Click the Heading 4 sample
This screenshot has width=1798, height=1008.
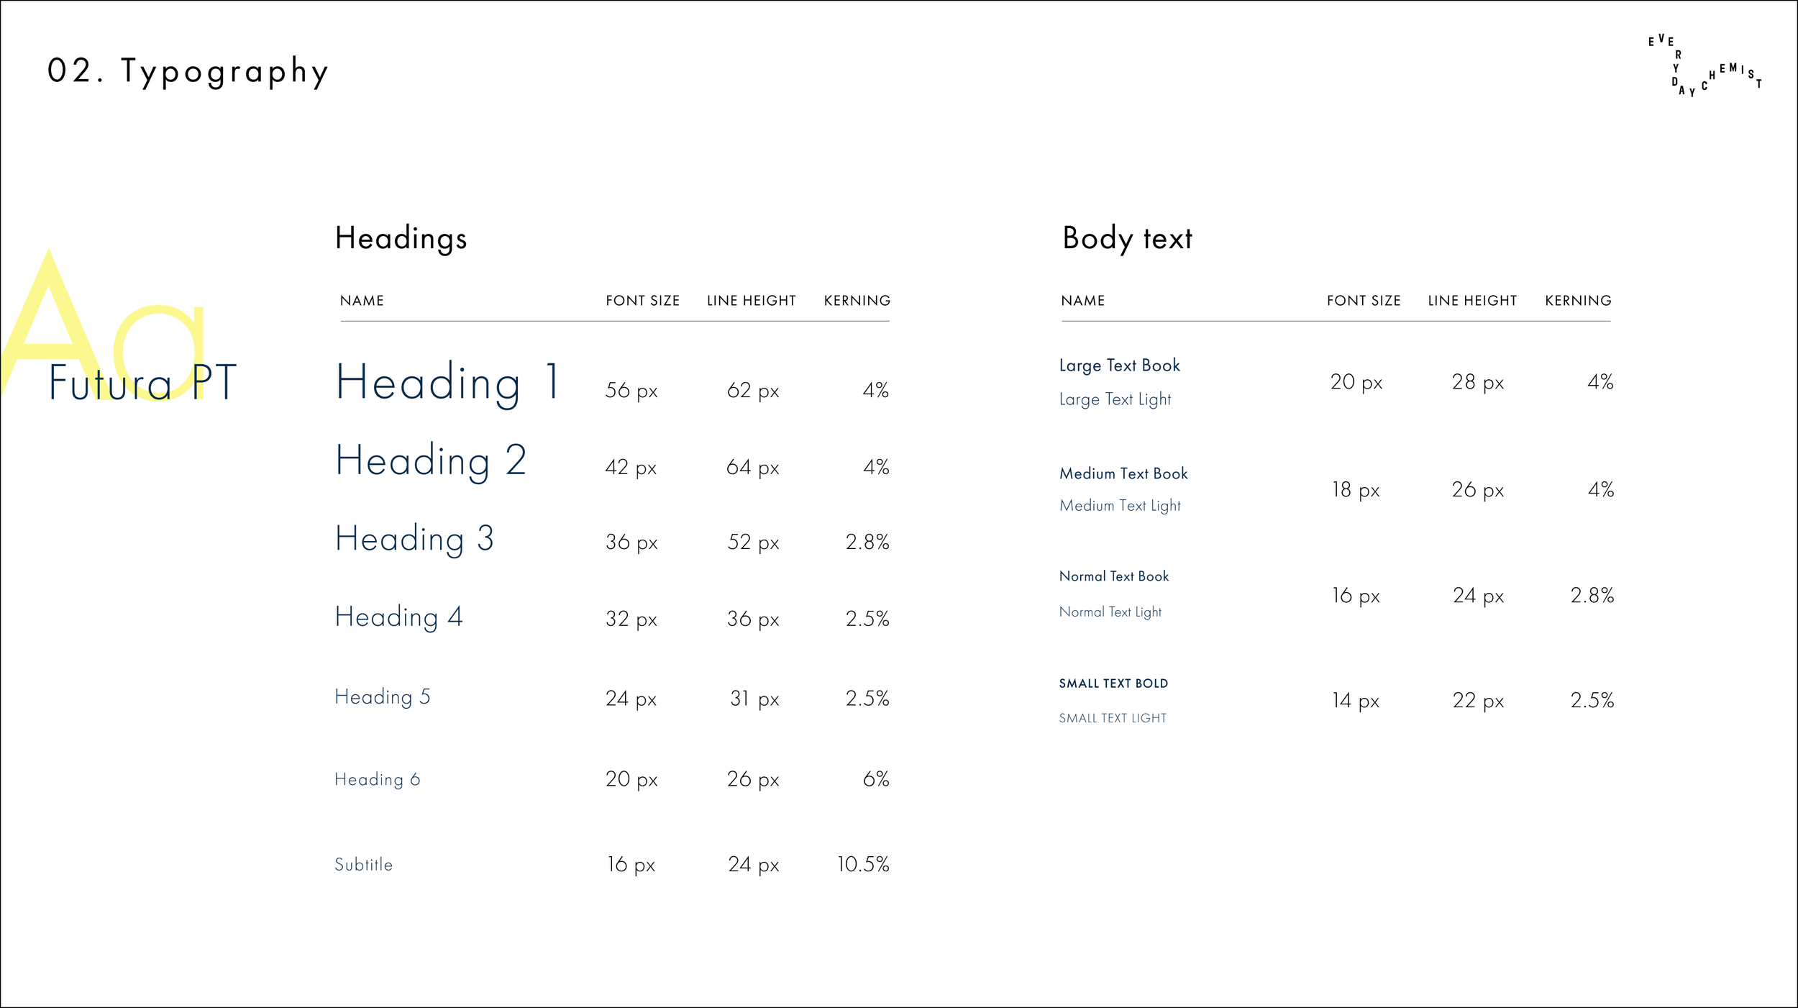398,617
